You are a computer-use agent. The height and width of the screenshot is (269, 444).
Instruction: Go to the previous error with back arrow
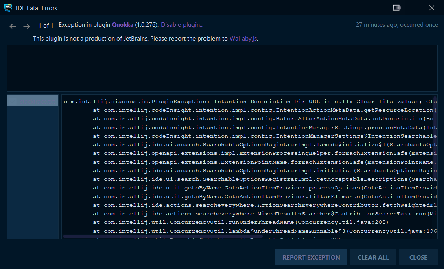(x=13, y=26)
